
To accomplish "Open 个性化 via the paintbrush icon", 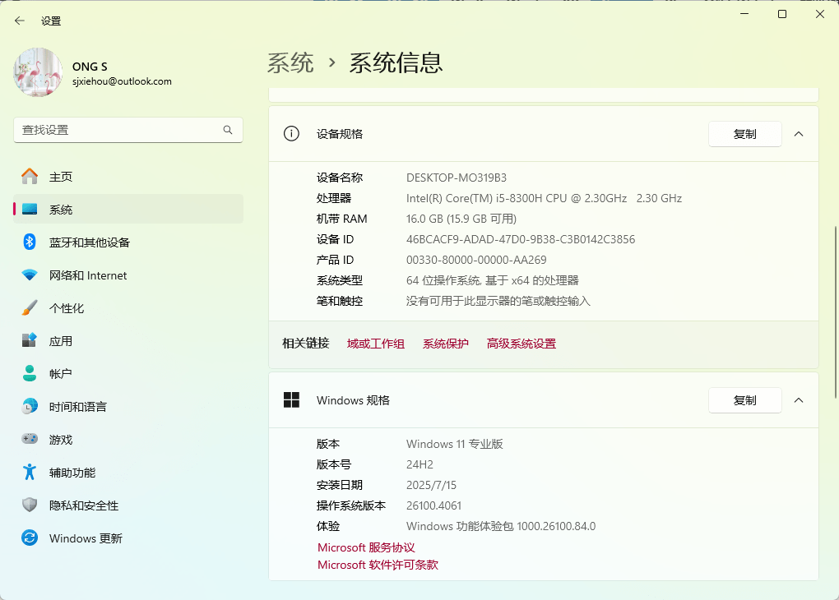I will click(30, 308).
